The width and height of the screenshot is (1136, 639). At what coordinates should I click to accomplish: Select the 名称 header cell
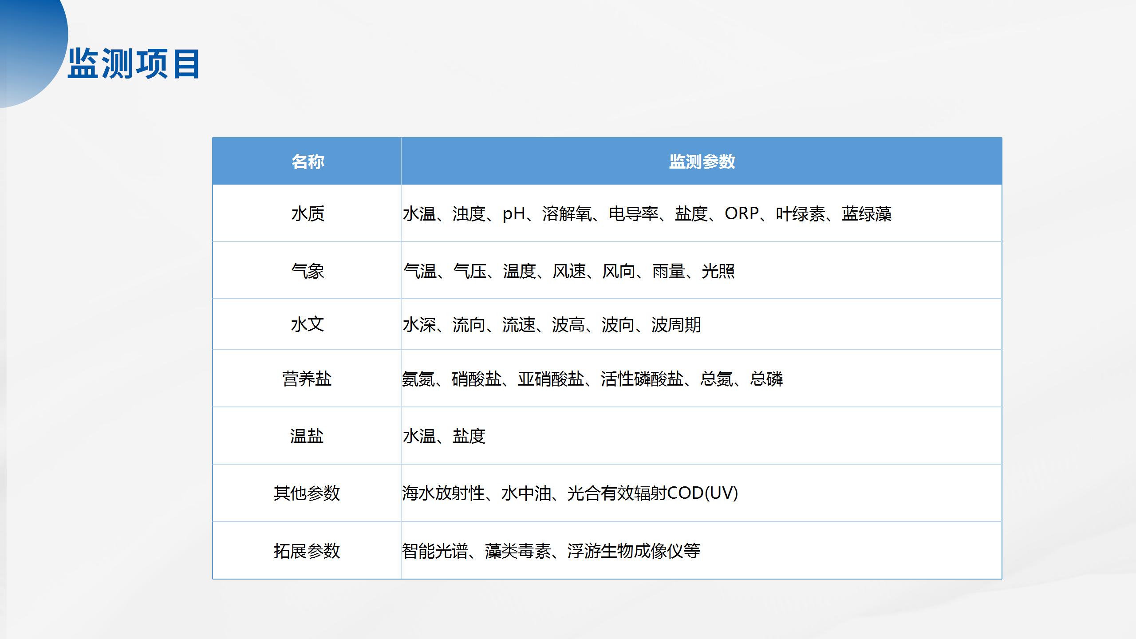point(307,162)
